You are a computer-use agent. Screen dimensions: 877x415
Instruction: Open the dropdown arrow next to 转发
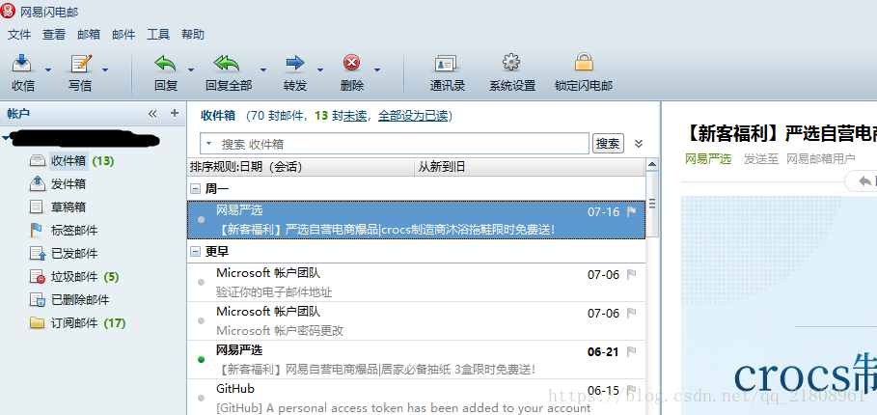coord(320,69)
